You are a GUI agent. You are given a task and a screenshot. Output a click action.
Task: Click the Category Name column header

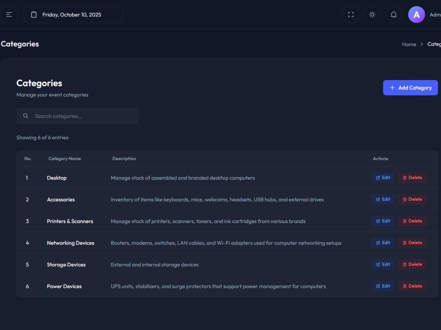click(x=65, y=158)
